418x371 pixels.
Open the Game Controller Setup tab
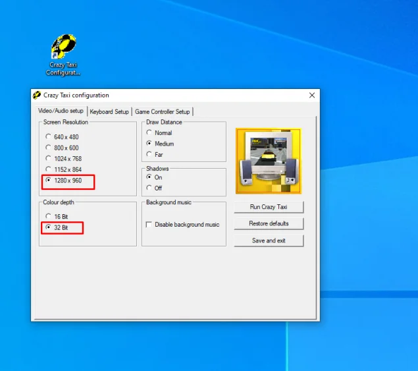pos(163,111)
